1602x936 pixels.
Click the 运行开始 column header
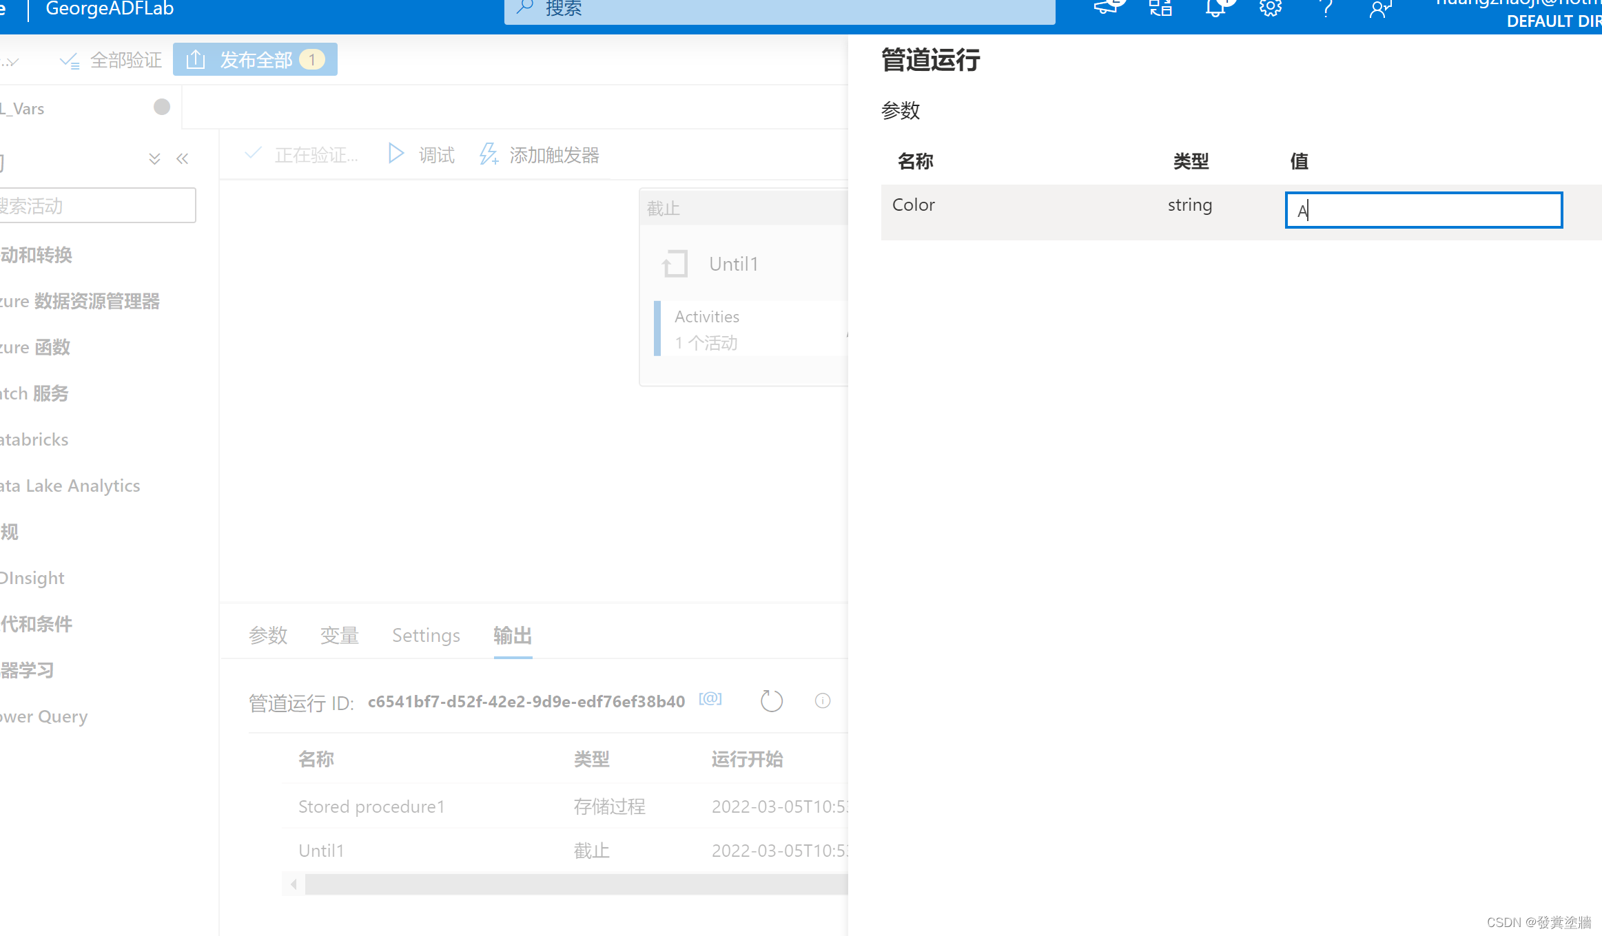(747, 758)
